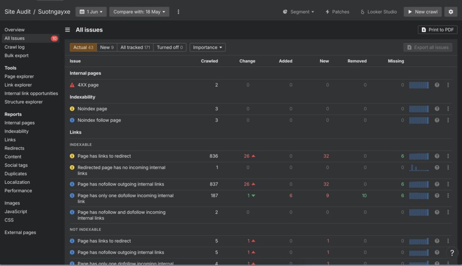The width and height of the screenshot is (462, 266).
Task: Switch to the All tracked 171 tab
Action: pyautogui.click(x=135, y=47)
